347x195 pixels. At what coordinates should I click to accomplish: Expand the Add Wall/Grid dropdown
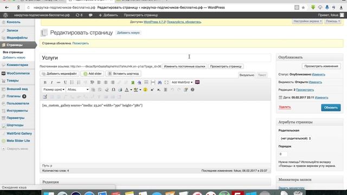tap(182, 82)
